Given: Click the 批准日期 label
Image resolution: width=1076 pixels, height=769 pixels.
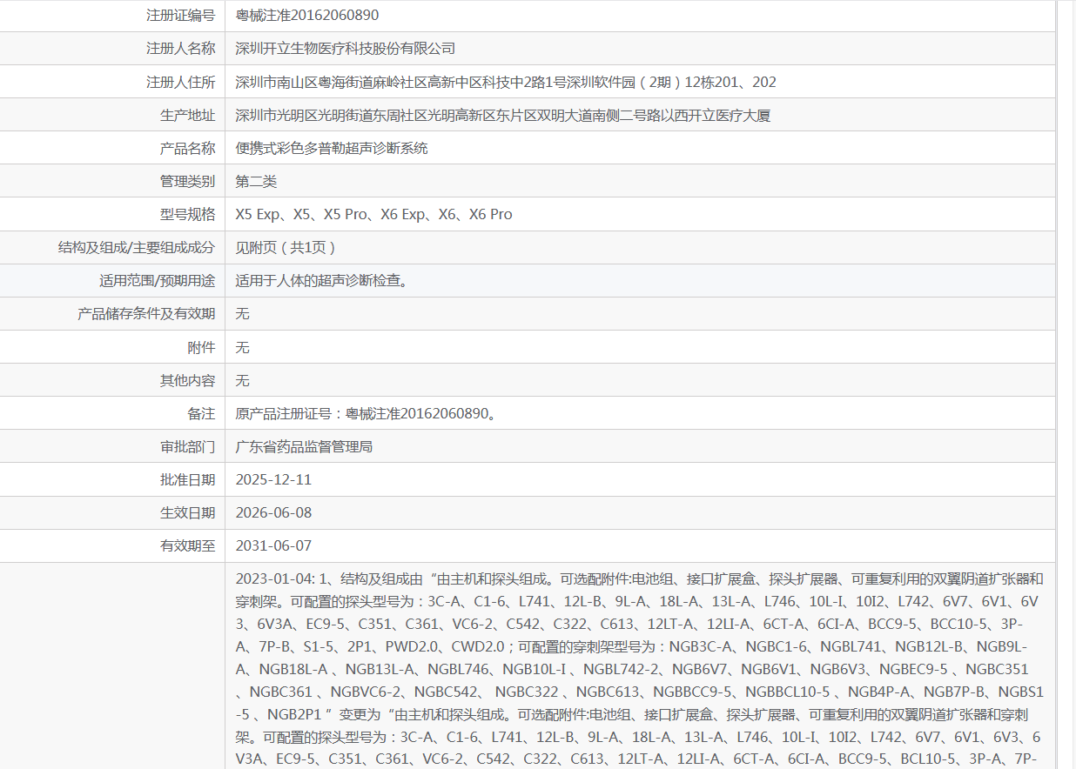Looking at the screenshot, I should pos(187,479).
